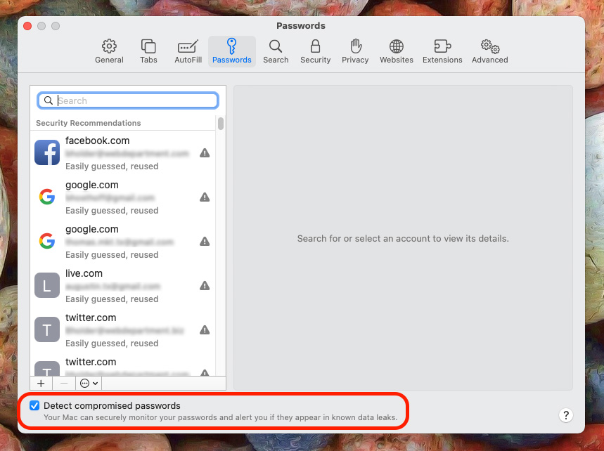Image resolution: width=604 pixels, height=451 pixels.
Task: Select the live.com account row
Action: click(122, 286)
